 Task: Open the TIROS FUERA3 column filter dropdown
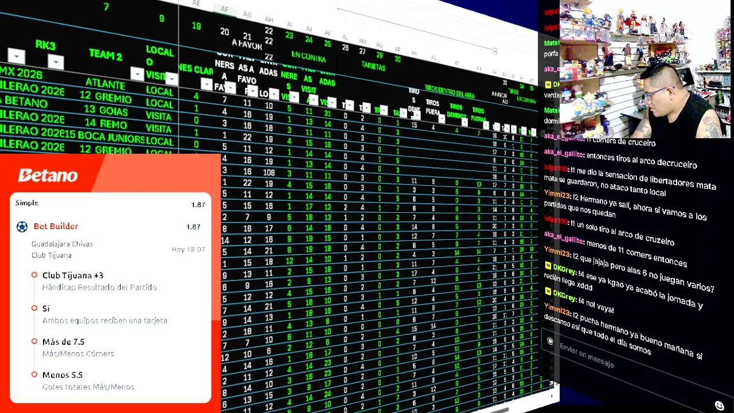(x=486, y=125)
